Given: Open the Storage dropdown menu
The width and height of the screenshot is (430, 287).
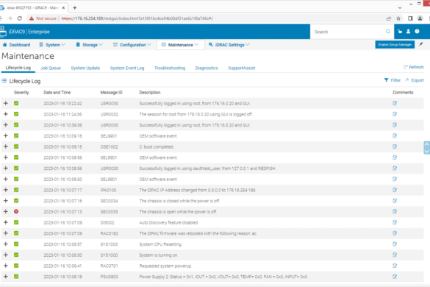Looking at the screenshot, I should [x=89, y=45].
